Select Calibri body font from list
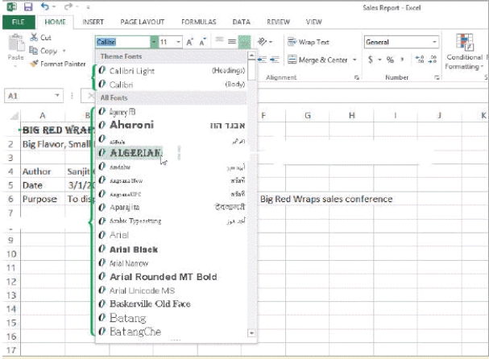The width and height of the screenshot is (489, 359). click(172, 85)
